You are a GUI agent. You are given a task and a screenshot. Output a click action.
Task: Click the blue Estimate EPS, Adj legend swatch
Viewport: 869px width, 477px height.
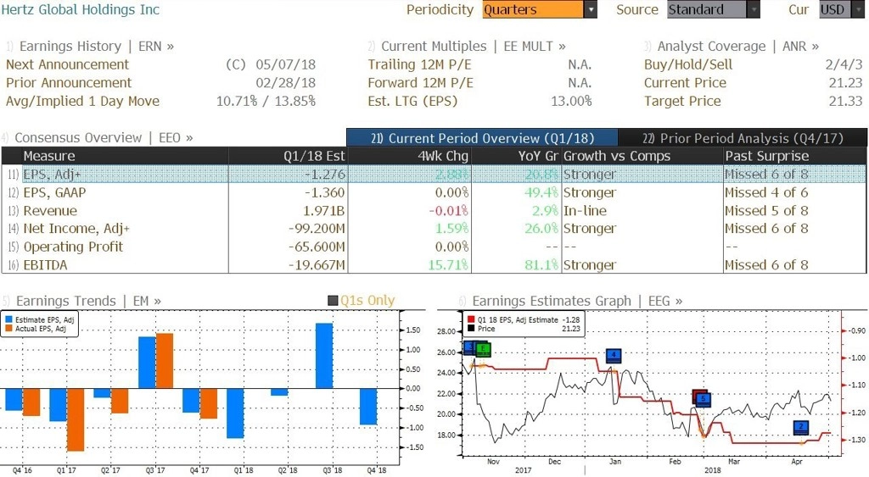8,320
